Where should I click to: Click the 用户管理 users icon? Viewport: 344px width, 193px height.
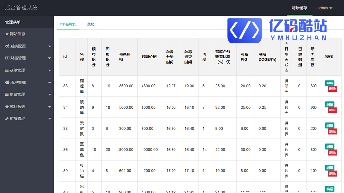(7, 83)
